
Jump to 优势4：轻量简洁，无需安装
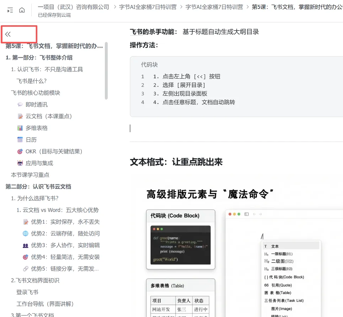click(65, 257)
